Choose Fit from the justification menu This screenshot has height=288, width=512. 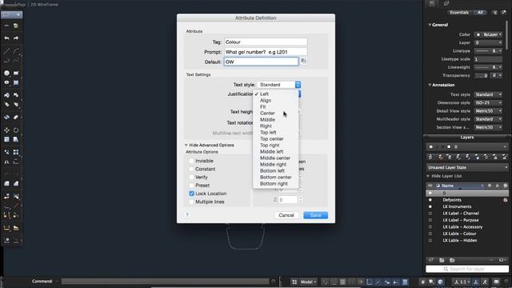[263, 106]
